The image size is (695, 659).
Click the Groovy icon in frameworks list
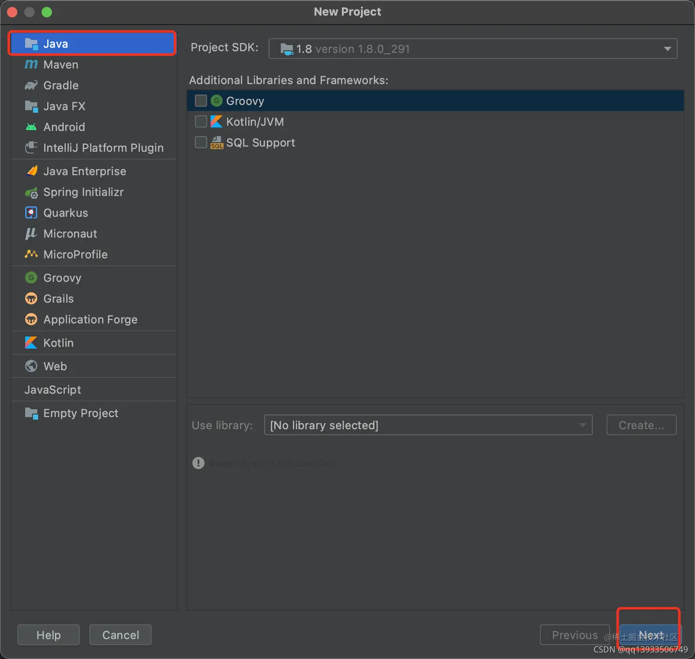(x=216, y=100)
